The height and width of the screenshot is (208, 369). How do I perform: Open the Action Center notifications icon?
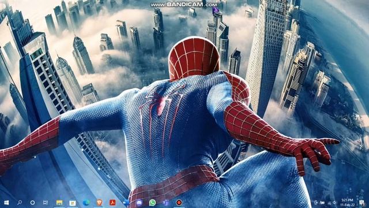pos(362,203)
